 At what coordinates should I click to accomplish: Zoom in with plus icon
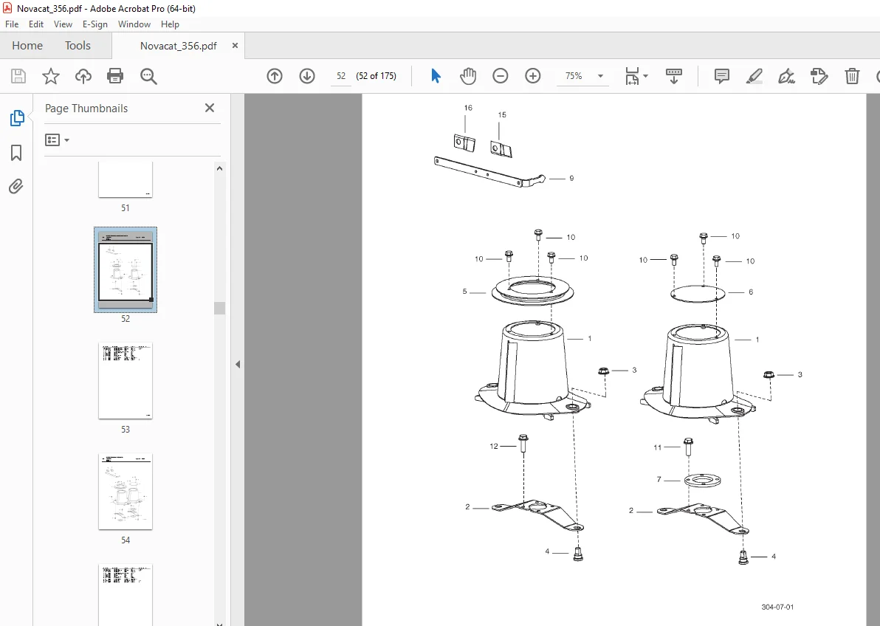coord(532,76)
